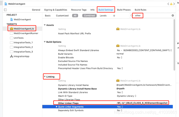
Task: Collapse the Build Options section
Action: point(45,42)
